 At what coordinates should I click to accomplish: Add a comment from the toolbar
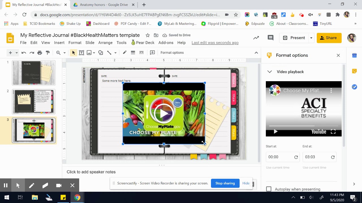click(x=152, y=53)
